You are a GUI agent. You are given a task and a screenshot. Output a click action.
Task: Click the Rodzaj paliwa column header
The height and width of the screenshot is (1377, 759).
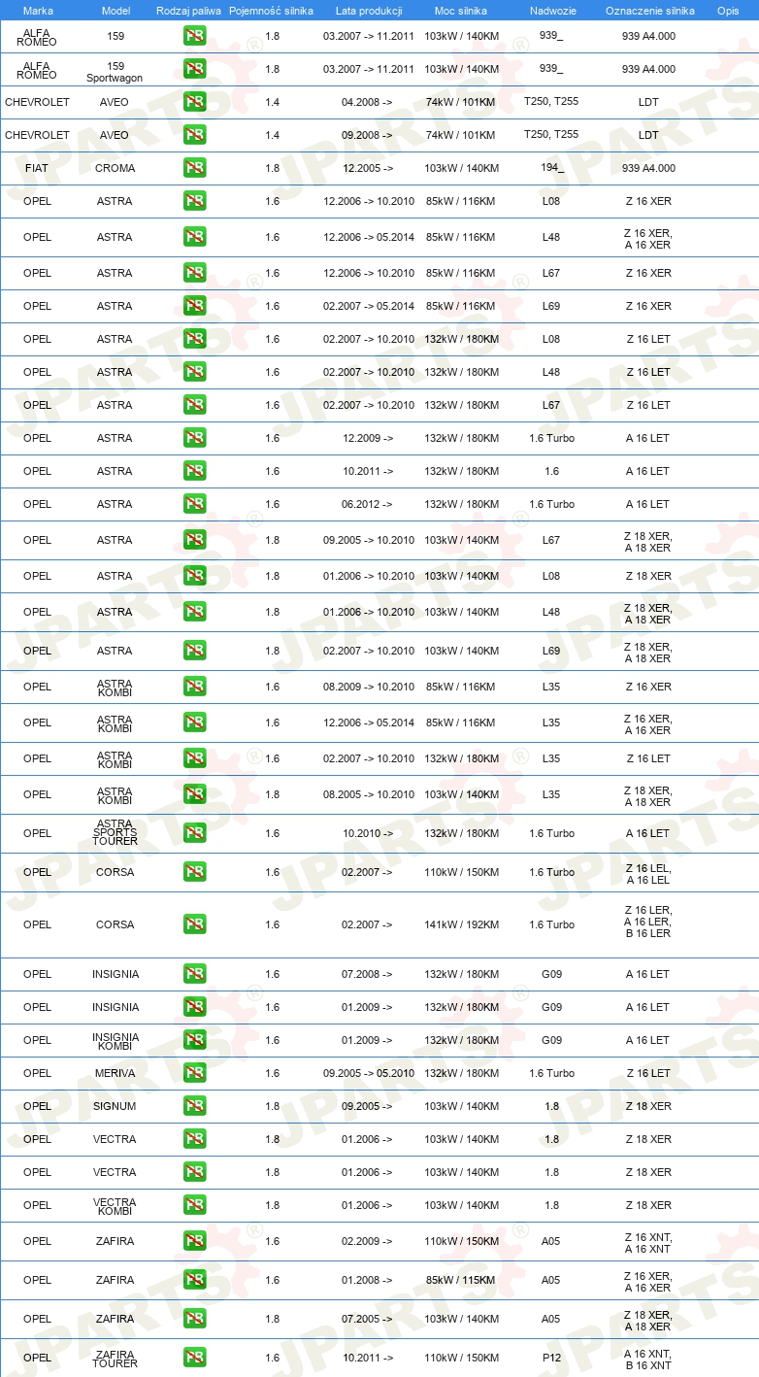pyautogui.click(x=188, y=10)
